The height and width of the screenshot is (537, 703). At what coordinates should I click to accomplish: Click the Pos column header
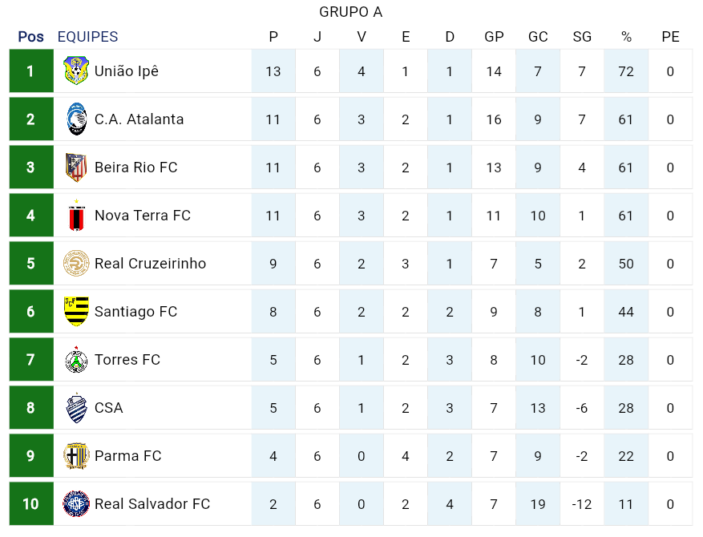[31, 37]
